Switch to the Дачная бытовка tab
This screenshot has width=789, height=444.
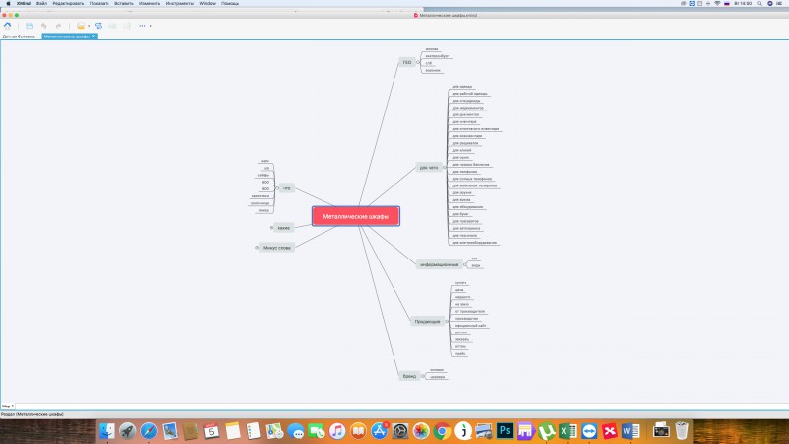(x=19, y=37)
